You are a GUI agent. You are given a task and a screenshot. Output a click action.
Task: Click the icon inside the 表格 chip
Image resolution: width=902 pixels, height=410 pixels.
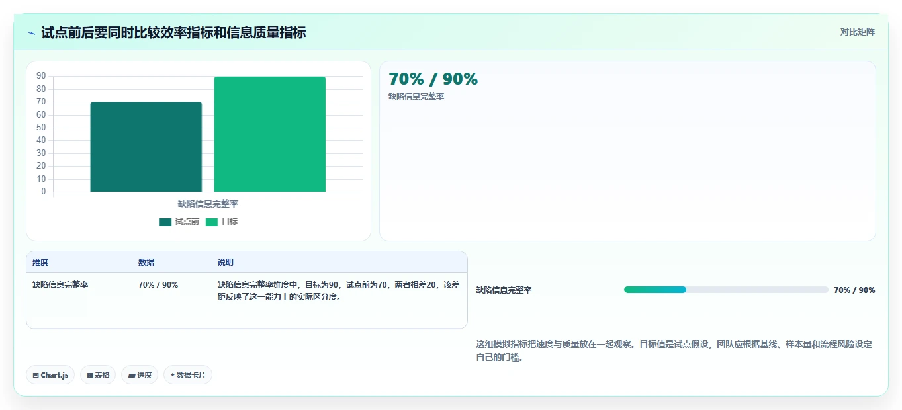pos(89,375)
